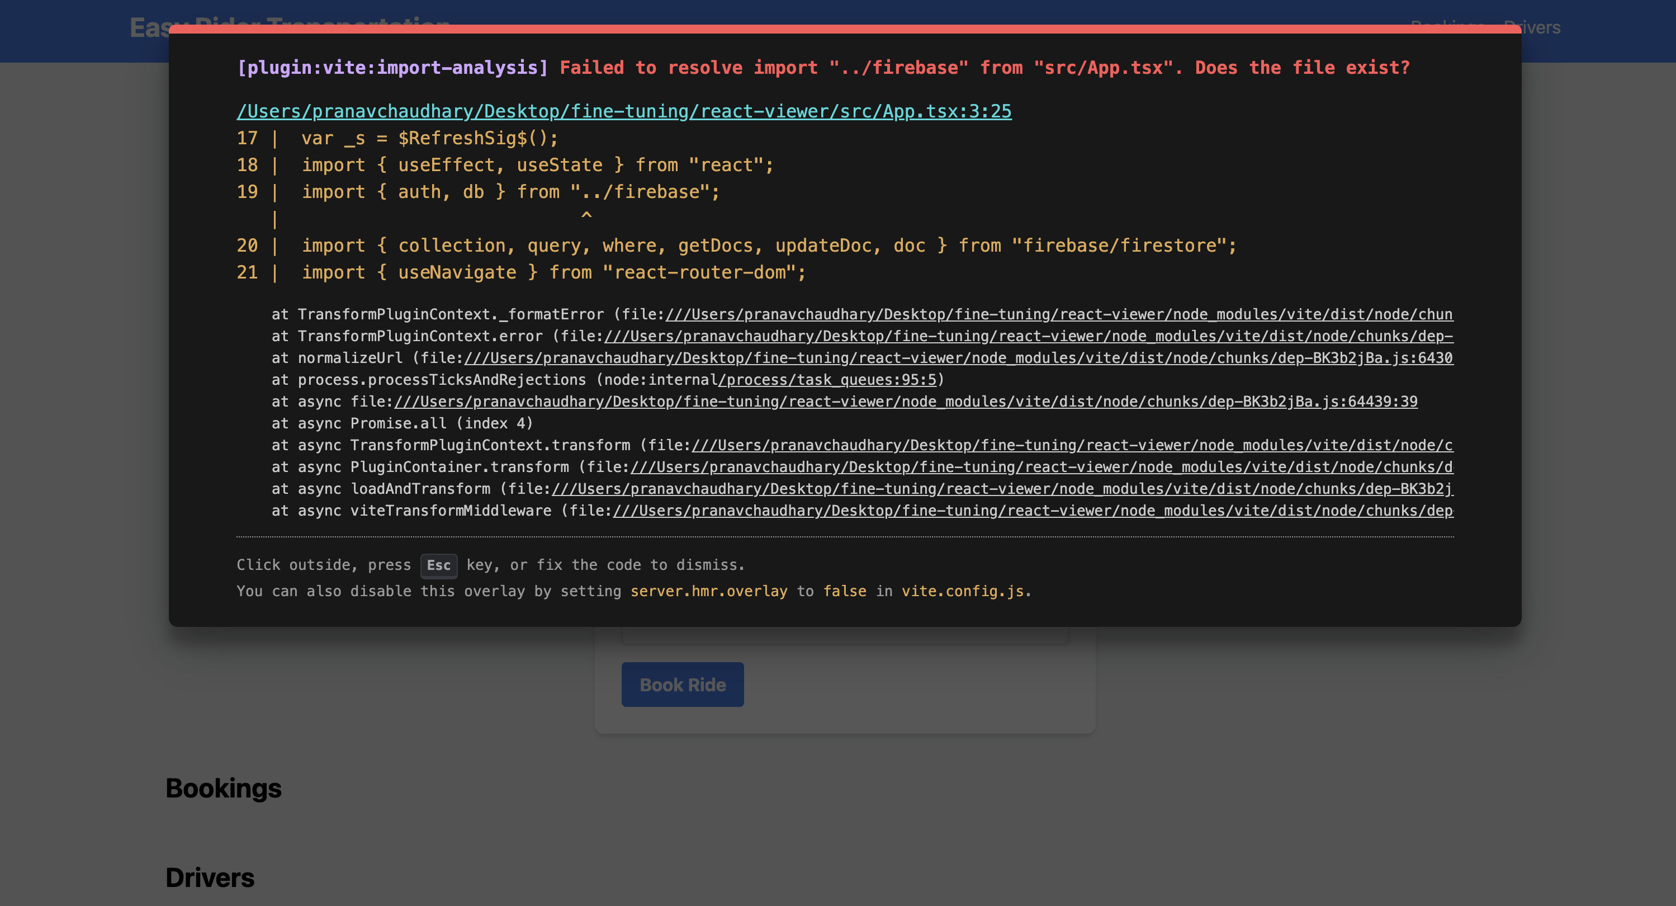Click the plugin:vite:import-analysis label
Screen dimensions: 1676x906
point(392,68)
